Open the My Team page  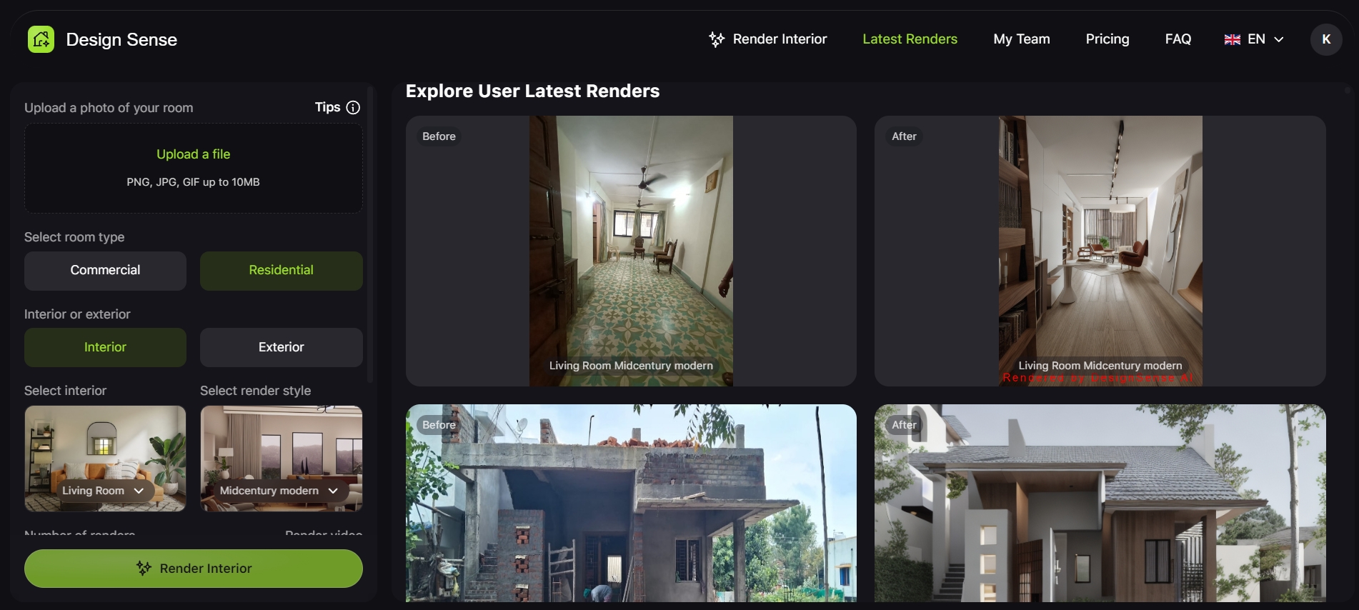tap(1021, 39)
